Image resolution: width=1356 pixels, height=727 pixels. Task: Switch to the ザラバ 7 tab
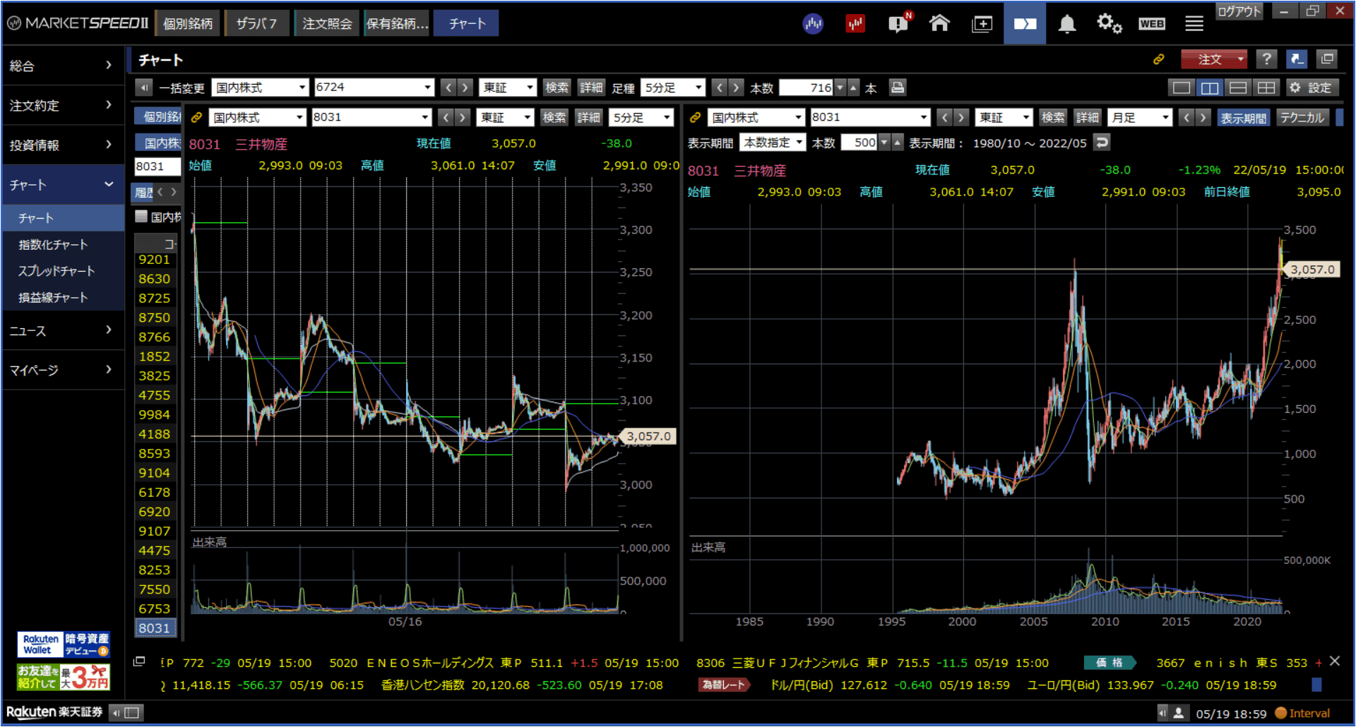tap(256, 23)
